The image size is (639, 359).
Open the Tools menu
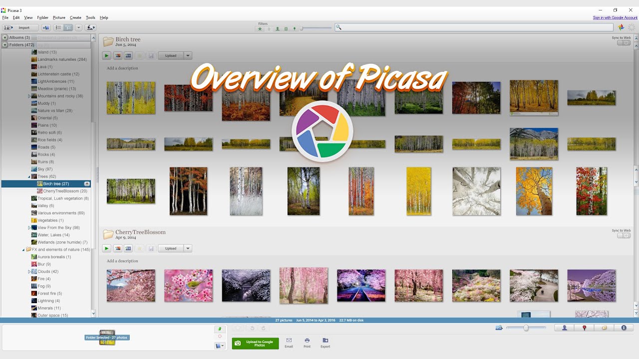point(90,17)
